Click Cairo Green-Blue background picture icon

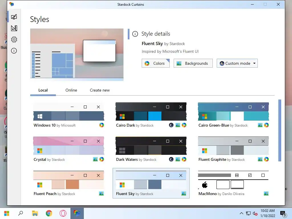point(260,125)
